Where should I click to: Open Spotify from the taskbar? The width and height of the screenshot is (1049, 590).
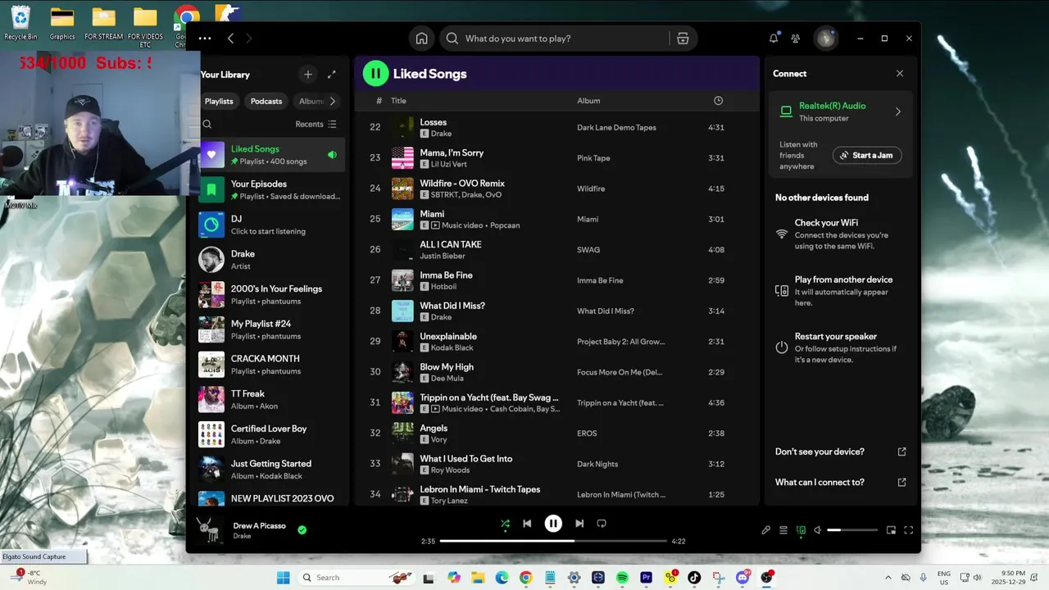[x=622, y=578]
